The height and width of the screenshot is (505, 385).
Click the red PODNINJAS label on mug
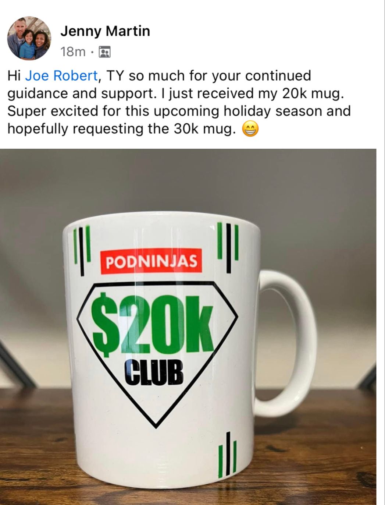click(151, 262)
